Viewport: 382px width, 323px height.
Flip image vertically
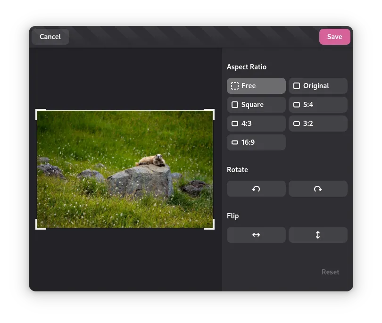click(318, 235)
